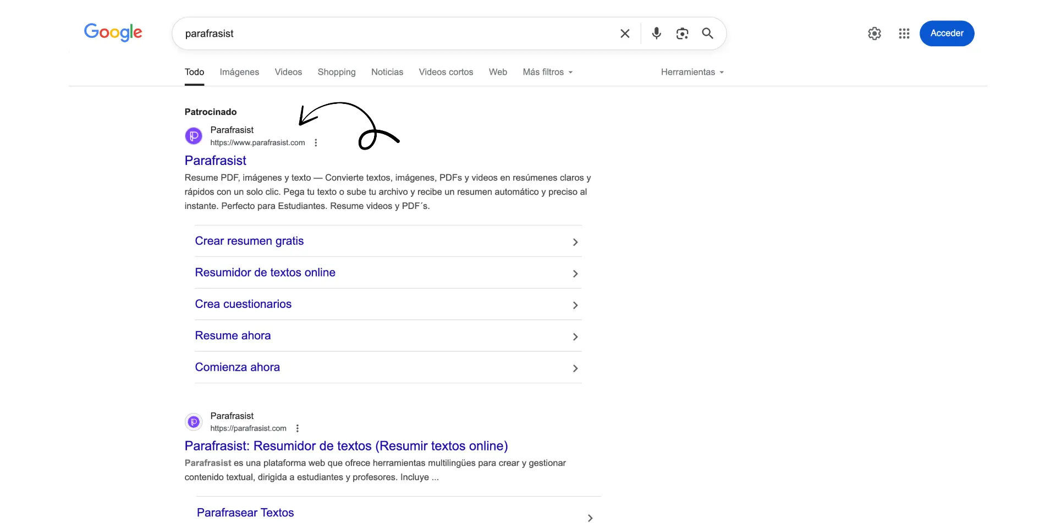Select the Videos cortos tab
The height and width of the screenshot is (523, 1056).
click(446, 72)
